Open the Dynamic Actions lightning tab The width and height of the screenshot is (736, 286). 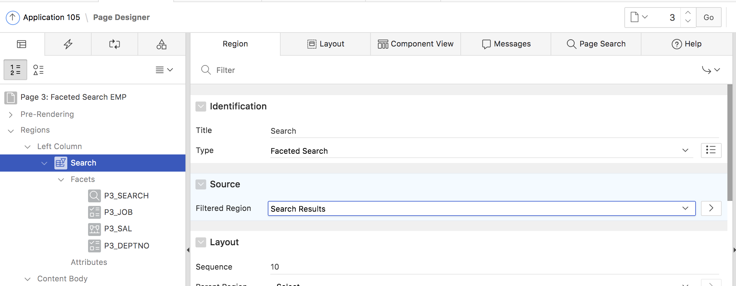click(x=68, y=44)
